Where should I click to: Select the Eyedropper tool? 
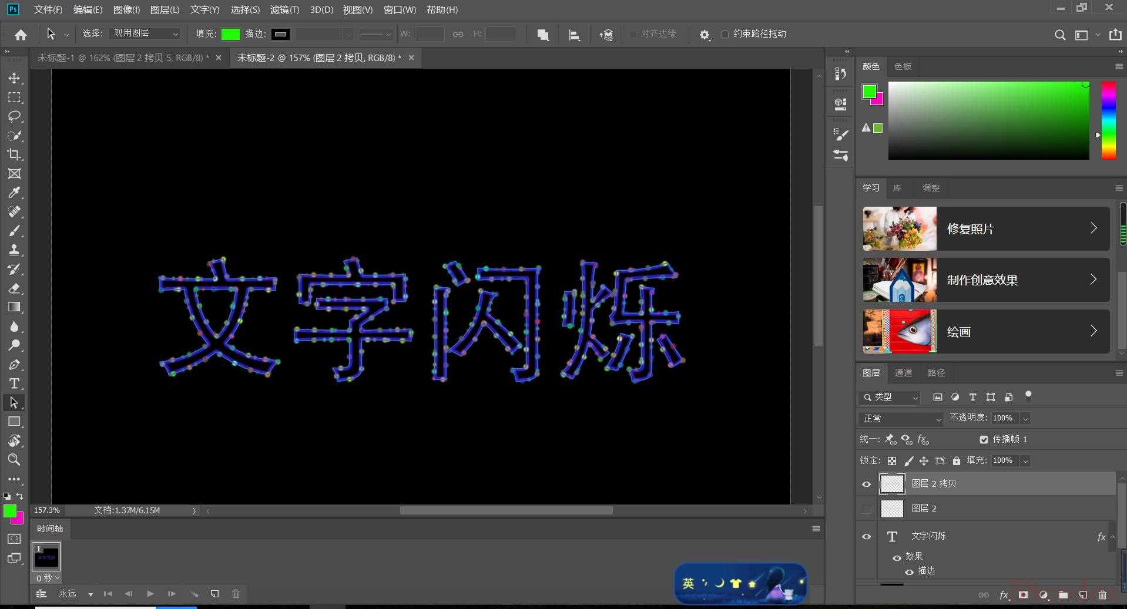(14, 193)
